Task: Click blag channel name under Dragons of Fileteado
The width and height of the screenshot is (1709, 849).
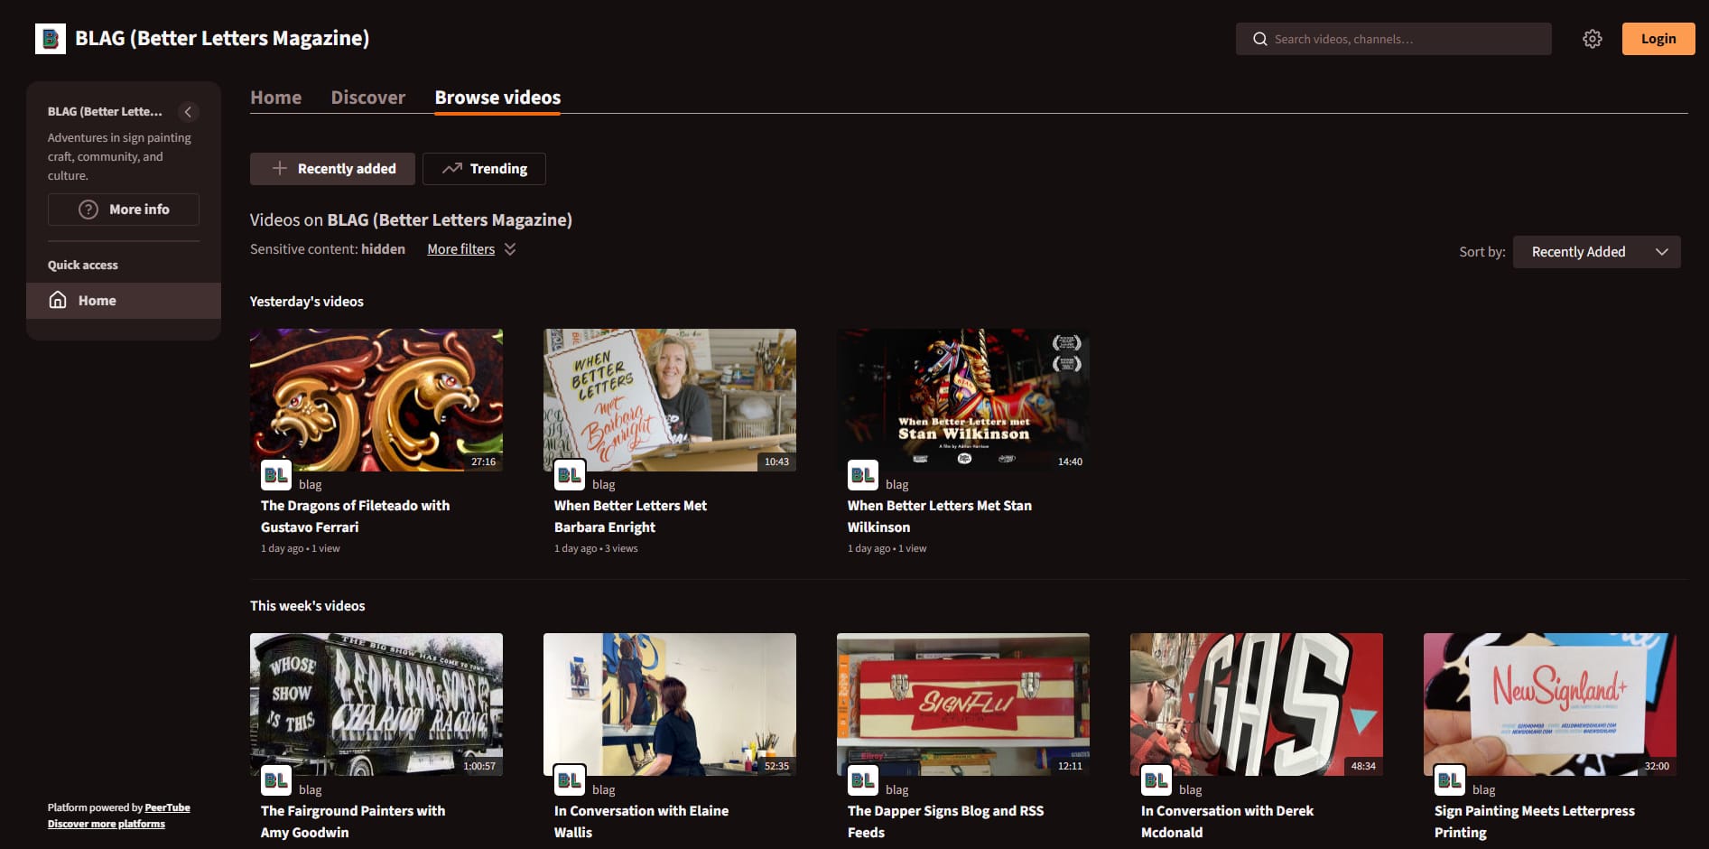Action: click(x=311, y=485)
